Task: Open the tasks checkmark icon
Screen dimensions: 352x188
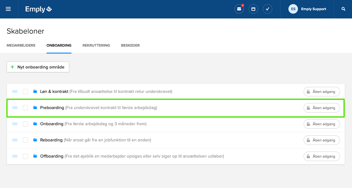Action: pos(268,9)
